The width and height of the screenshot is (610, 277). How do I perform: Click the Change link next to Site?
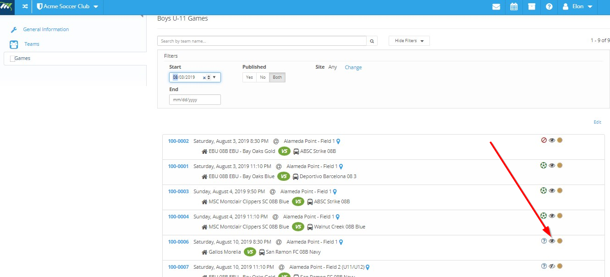point(353,67)
